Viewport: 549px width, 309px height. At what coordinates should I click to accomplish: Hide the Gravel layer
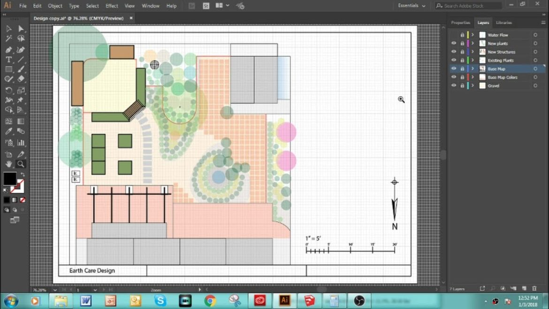click(x=454, y=85)
